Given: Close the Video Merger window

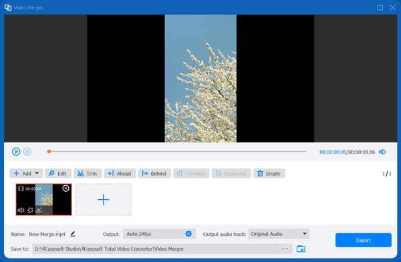Looking at the screenshot, I should [x=392, y=7].
